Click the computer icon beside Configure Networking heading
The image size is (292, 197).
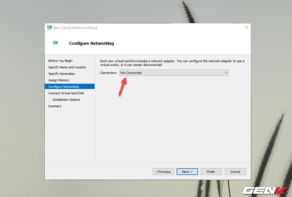[x=55, y=43]
